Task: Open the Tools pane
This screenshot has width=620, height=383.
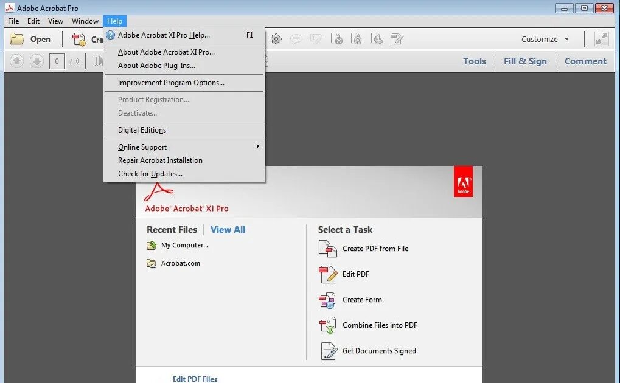Action: coord(475,61)
